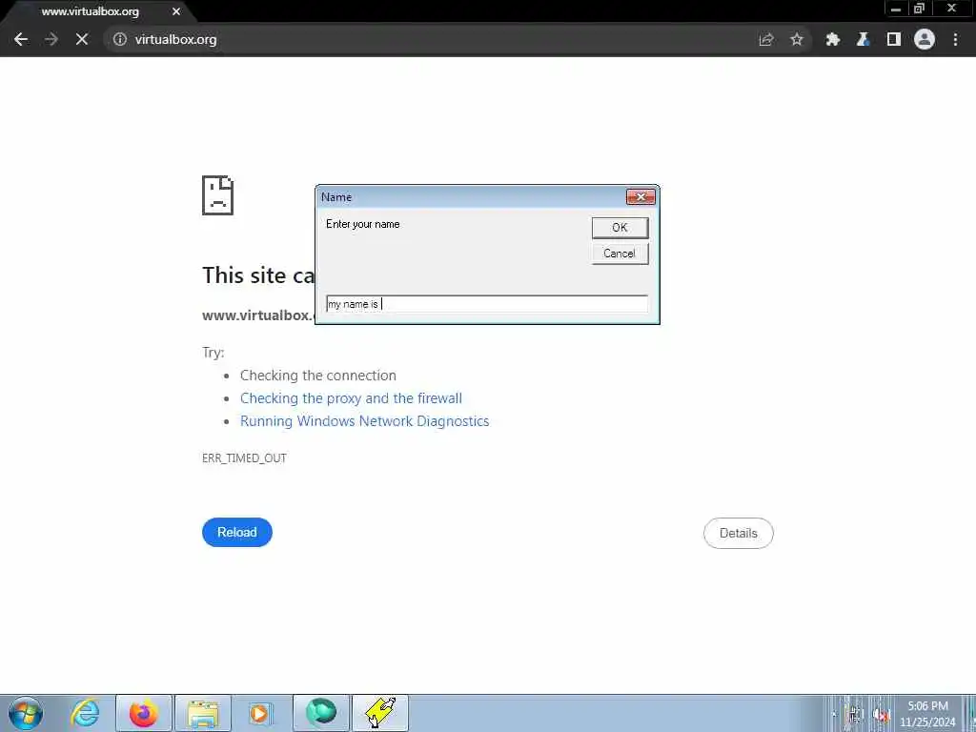
Task: Open the Windows Start button
Action: [26, 713]
